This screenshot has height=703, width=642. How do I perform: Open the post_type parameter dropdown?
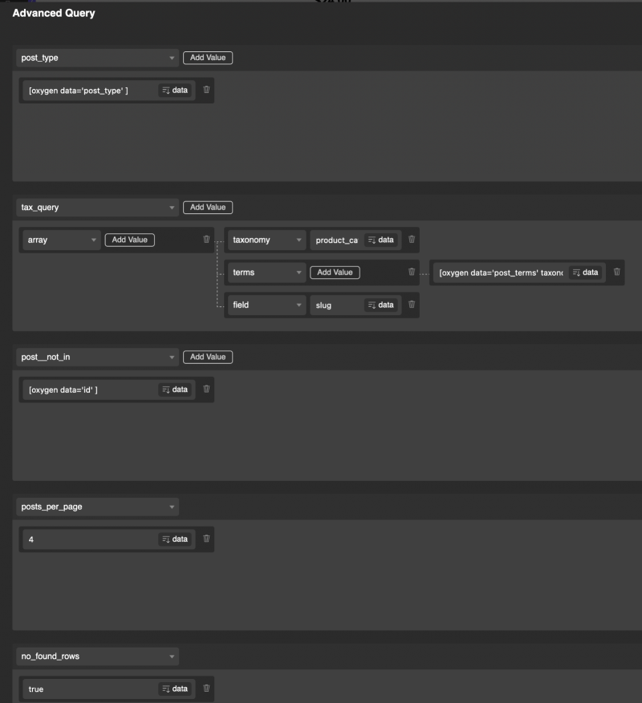96,58
